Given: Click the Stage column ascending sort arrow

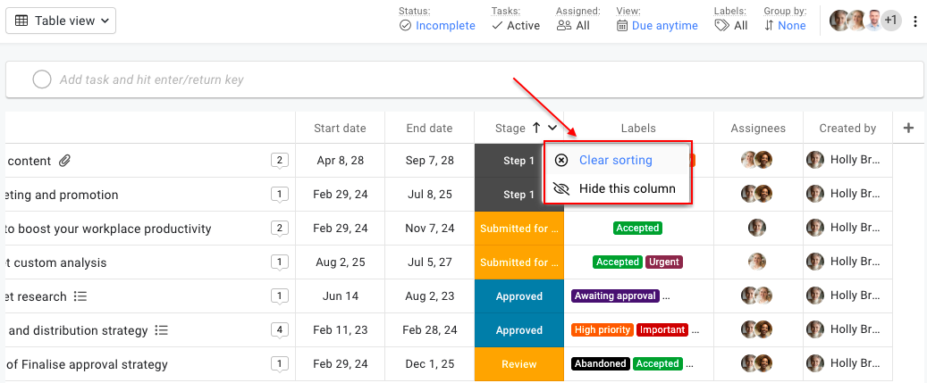Looking at the screenshot, I should [x=536, y=128].
